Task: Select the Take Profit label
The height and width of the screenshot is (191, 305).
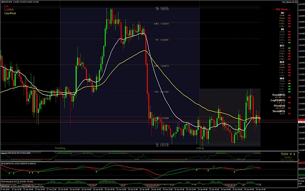Action: (x=10, y=14)
